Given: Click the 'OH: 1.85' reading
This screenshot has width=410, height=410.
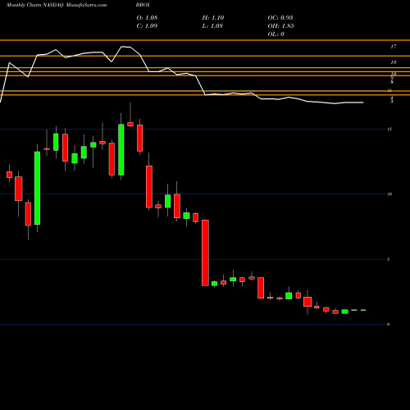Looking at the screenshot, I should [280, 26].
